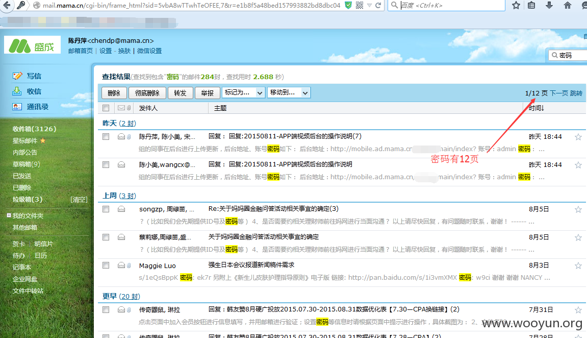This screenshot has width=587, height=338.
Task: Click the 彻底删除 button
Action: (x=147, y=93)
